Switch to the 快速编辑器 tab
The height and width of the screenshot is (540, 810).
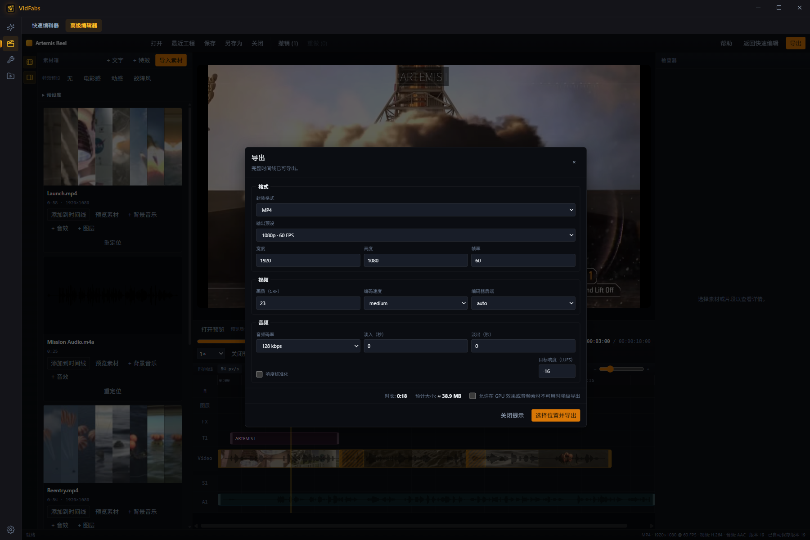pos(45,26)
